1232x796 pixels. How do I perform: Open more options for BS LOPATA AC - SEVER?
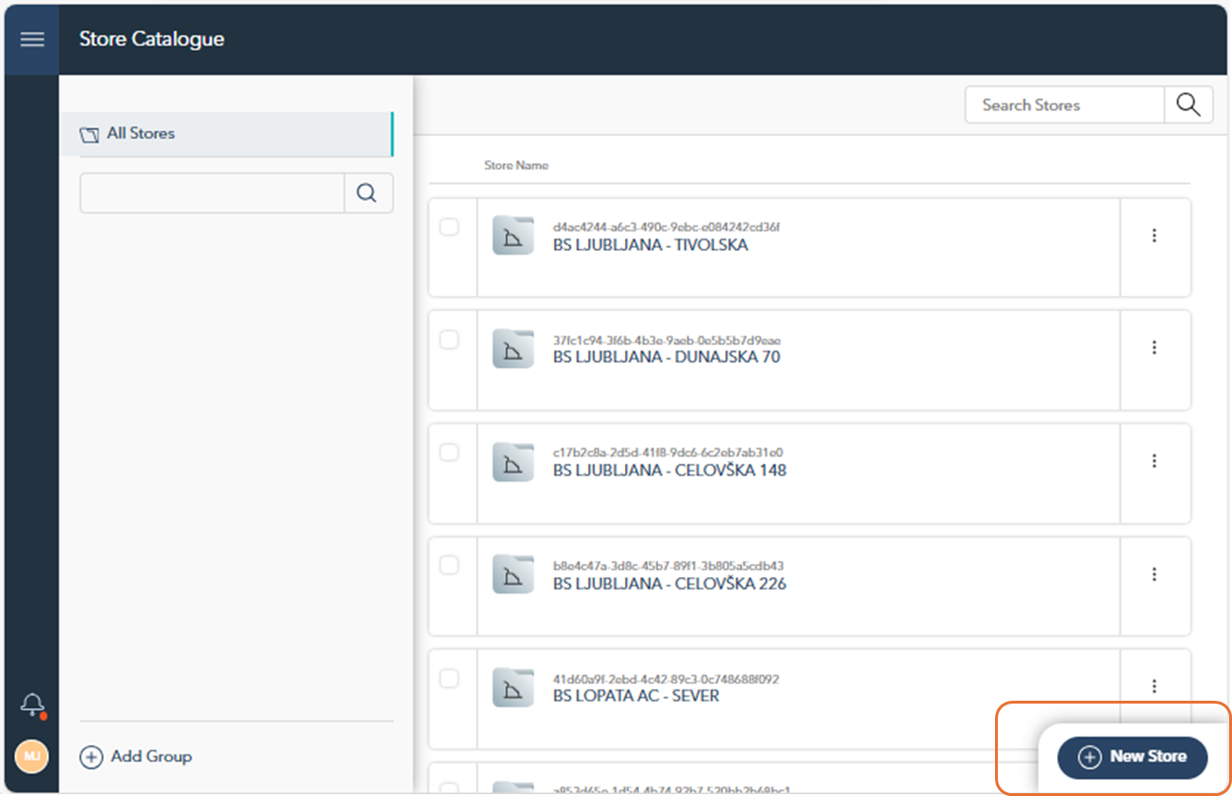coord(1154,687)
